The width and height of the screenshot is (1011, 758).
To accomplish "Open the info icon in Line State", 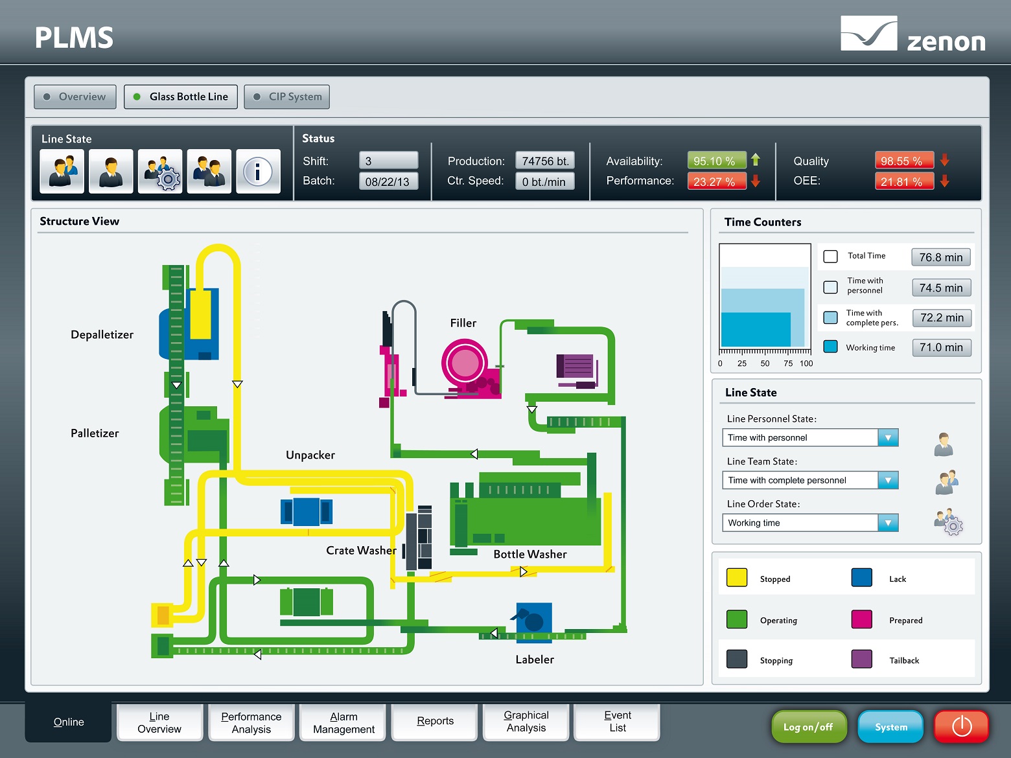I will point(258,172).
